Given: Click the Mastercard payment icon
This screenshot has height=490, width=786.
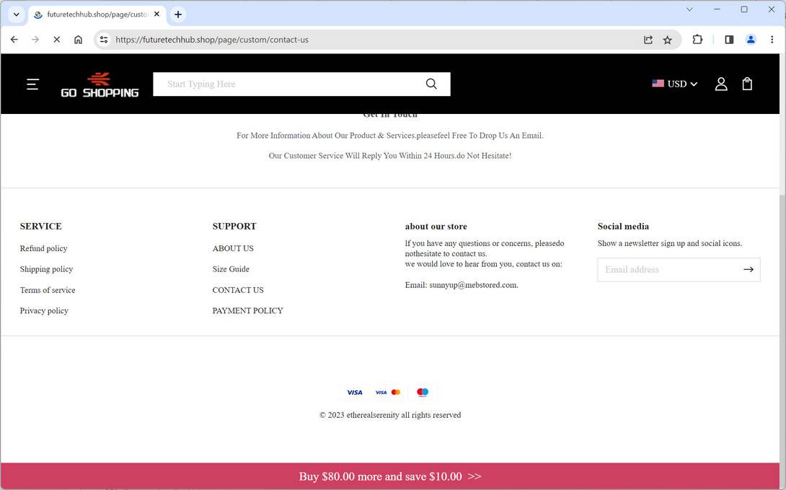Looking at the screenshot, I should 397,392.
